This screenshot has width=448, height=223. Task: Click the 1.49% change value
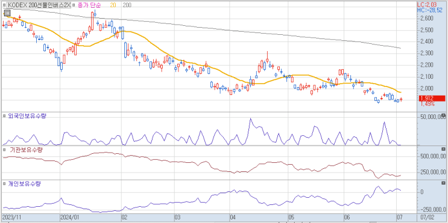[427, 103]
